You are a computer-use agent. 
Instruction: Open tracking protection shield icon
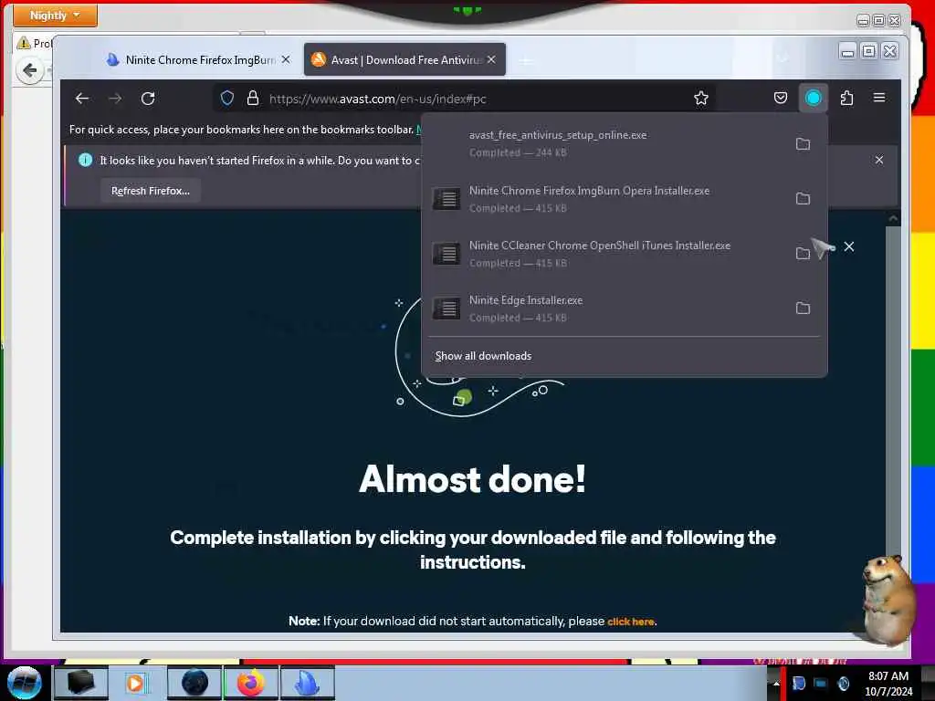click(227, 99)
